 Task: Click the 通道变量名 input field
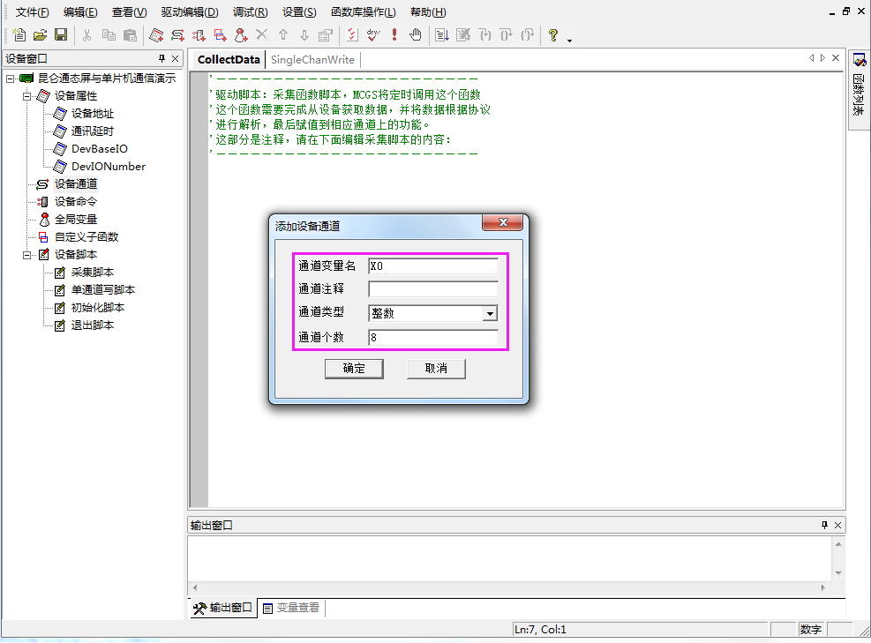click(x=433, y=266)
